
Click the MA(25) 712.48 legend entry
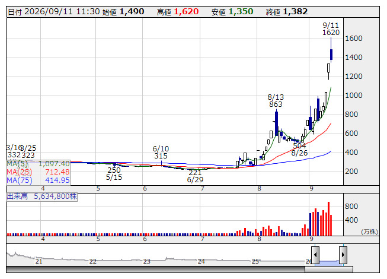pos(39,172)
